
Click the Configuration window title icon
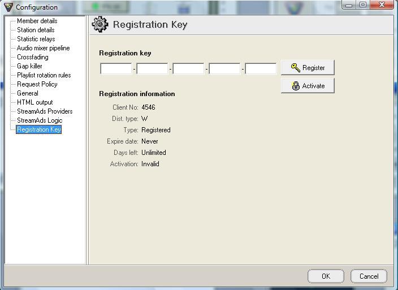point(8,7)
